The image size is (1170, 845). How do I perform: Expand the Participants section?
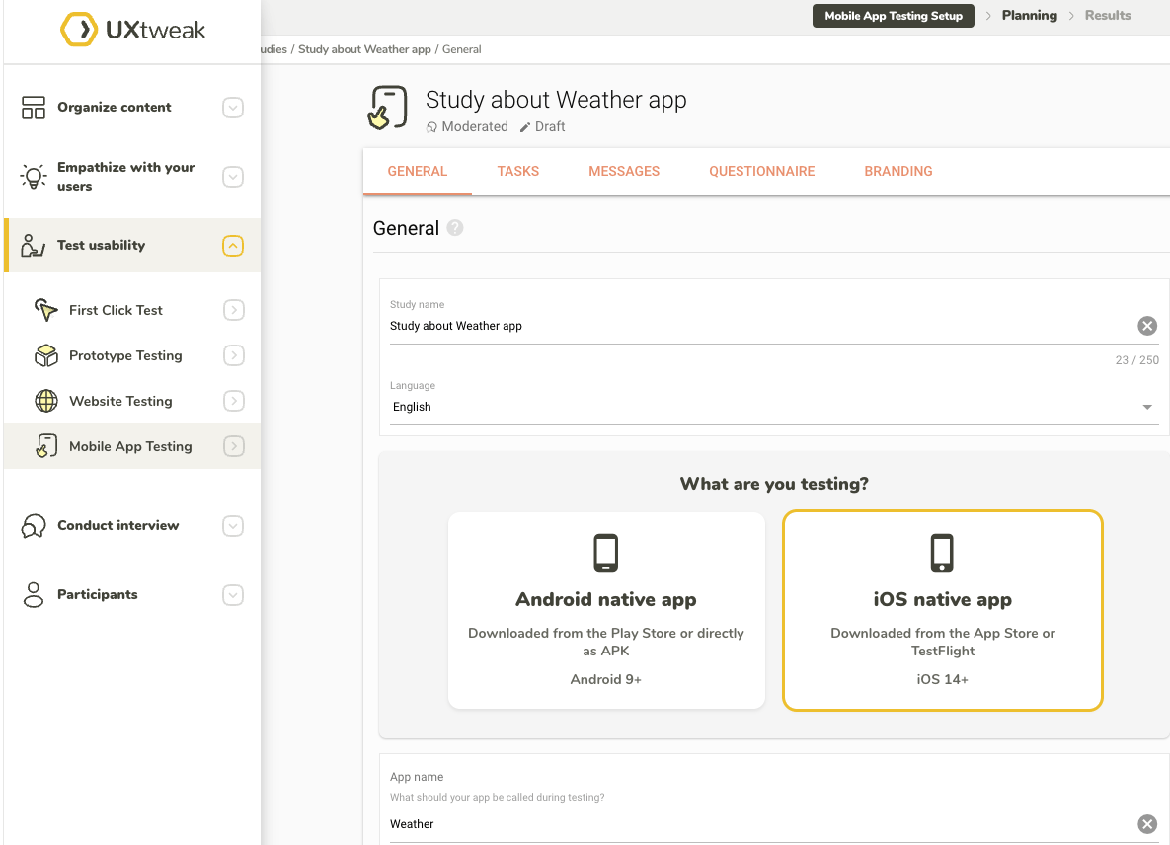[233, 595]
